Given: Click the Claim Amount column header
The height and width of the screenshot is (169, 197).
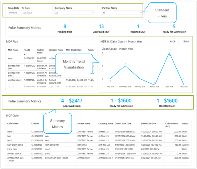Looking at the screenshot, I should point(172,125).
